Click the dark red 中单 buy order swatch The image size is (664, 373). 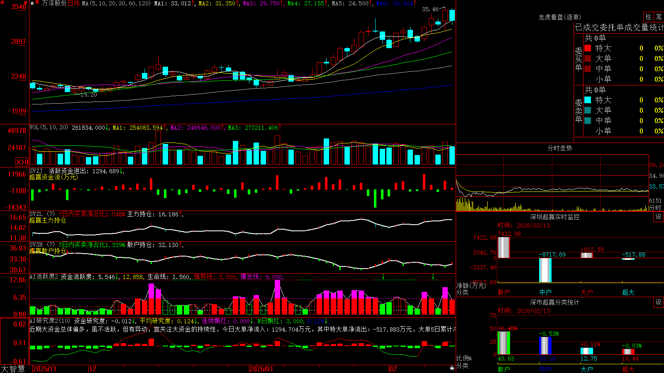[588, 68]
